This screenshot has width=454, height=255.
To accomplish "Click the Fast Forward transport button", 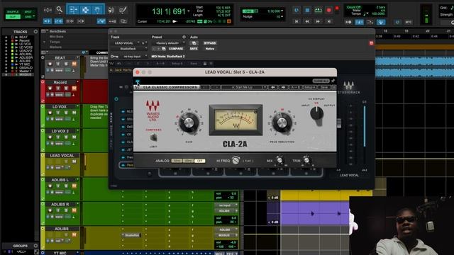I will [318, 21].
